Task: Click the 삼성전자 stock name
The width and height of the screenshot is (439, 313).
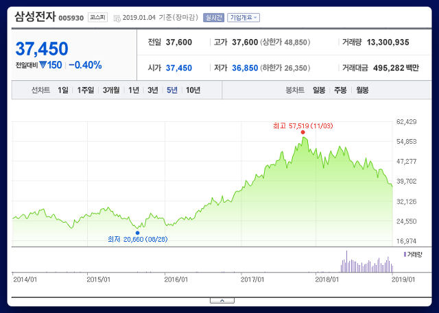Action: 35,16
